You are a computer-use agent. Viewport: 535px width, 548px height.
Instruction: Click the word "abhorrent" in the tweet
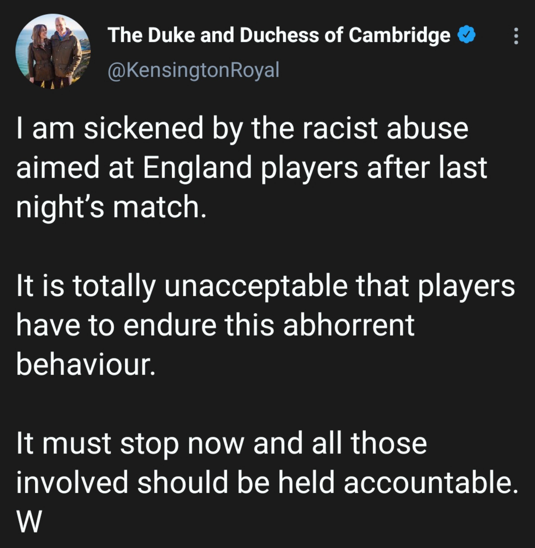pyautogui.click(x=349, y=325)
